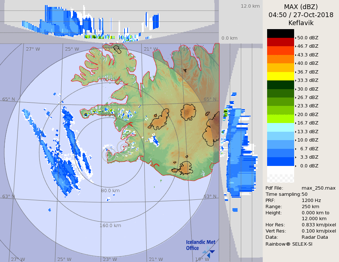Click the 04:50 / 27-Oct-2018 timestamp
This screenshot has width=339, height=262.
(301, 15)
